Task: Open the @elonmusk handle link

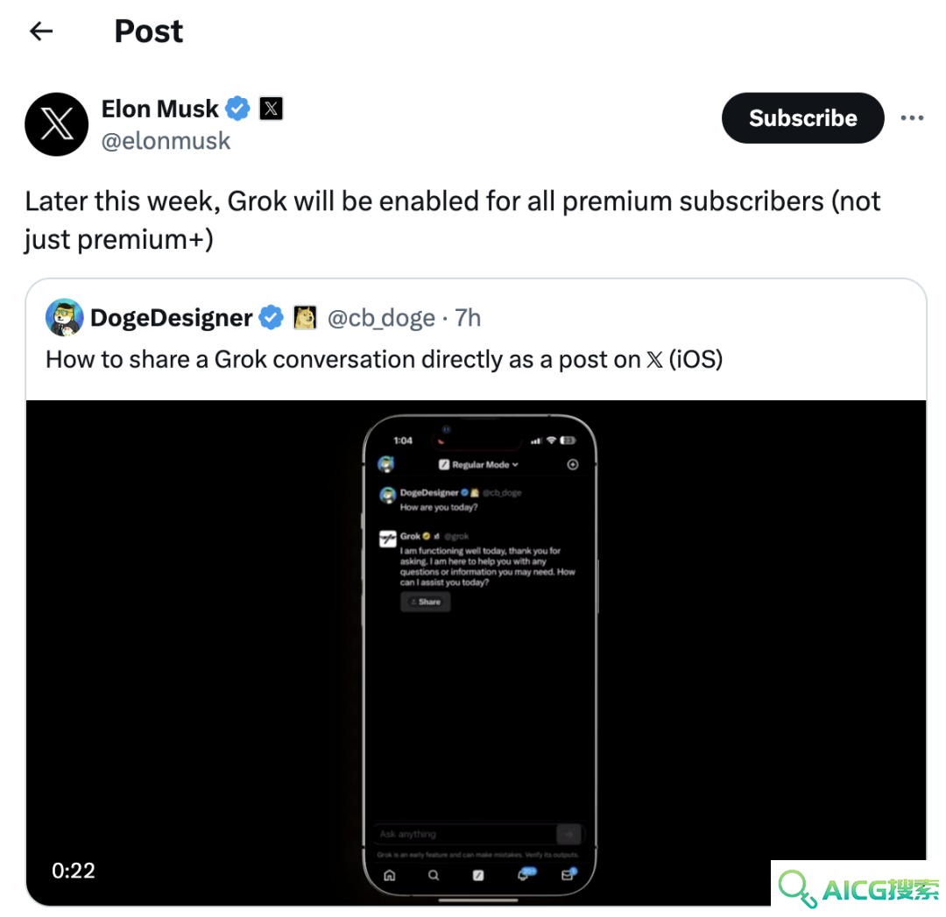Action: (x=166, y=141)
